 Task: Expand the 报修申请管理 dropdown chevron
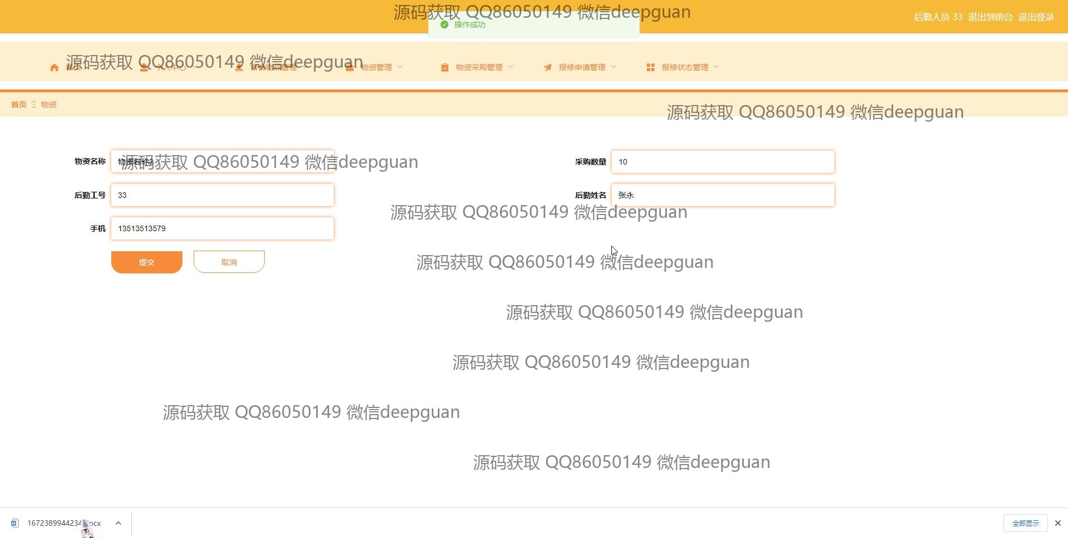pyautogui.click(x=614, y=67)
